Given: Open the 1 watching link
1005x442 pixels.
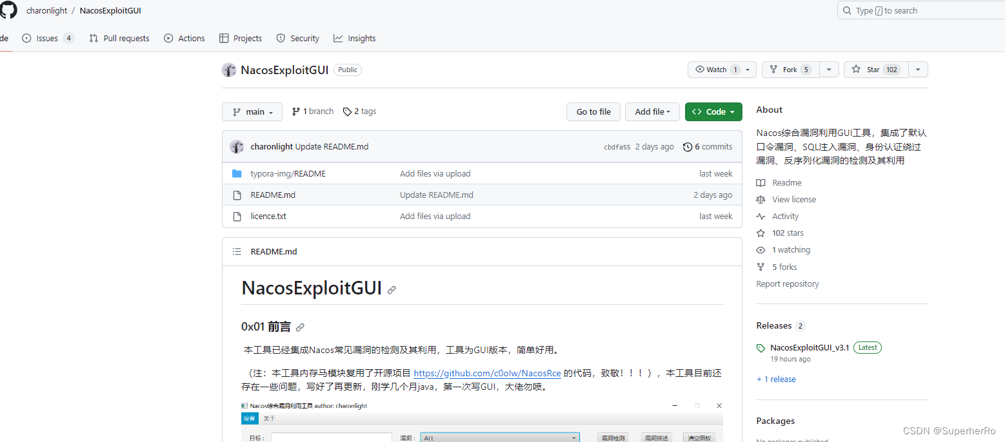Looking at the screenshot, I should [x=783, y=249].
